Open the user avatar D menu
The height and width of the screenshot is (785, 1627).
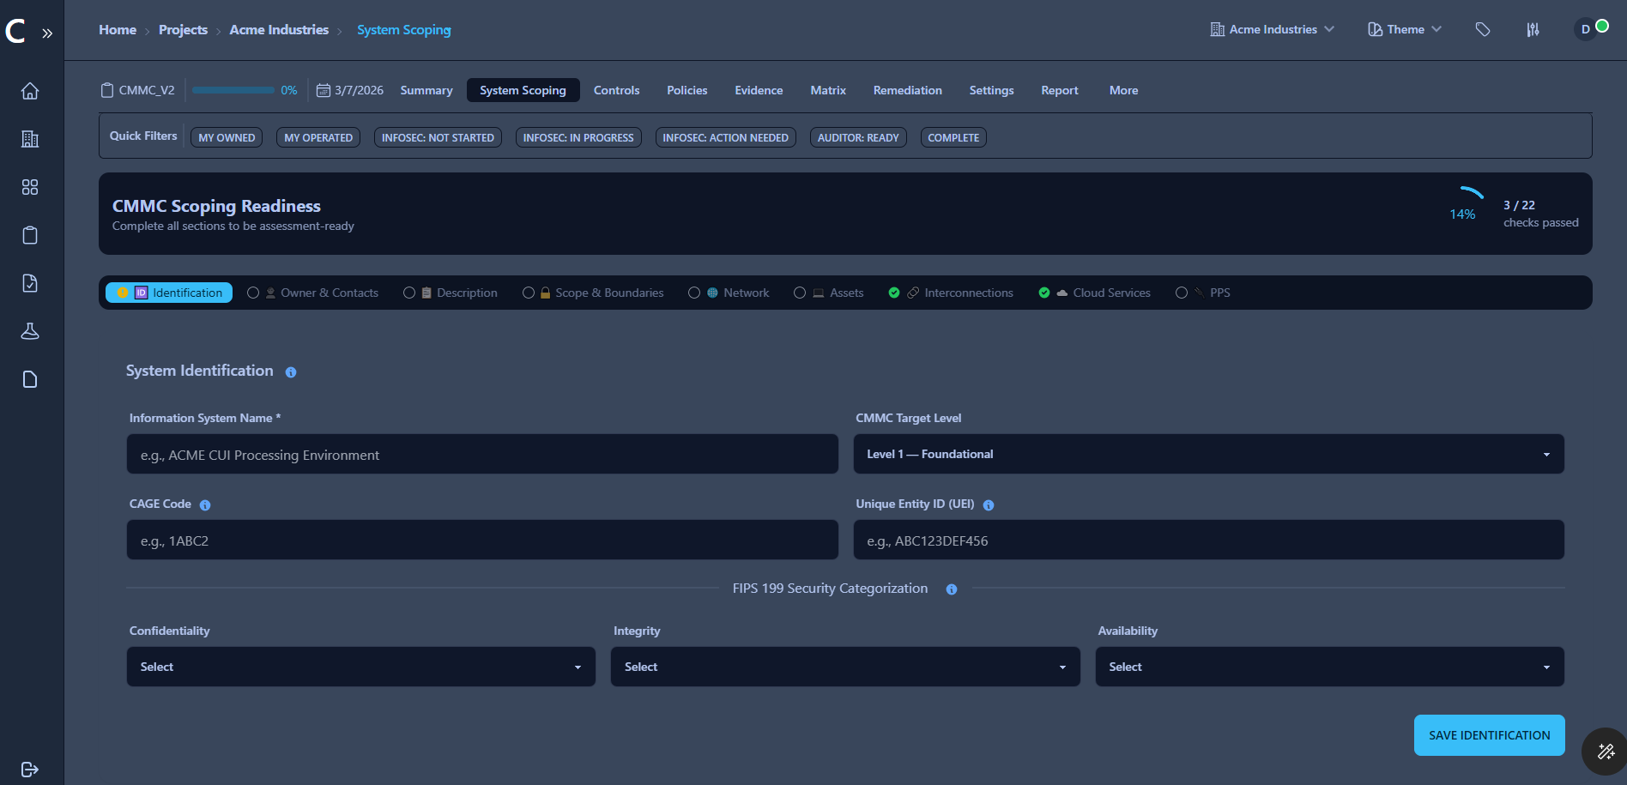(1586, 29)
